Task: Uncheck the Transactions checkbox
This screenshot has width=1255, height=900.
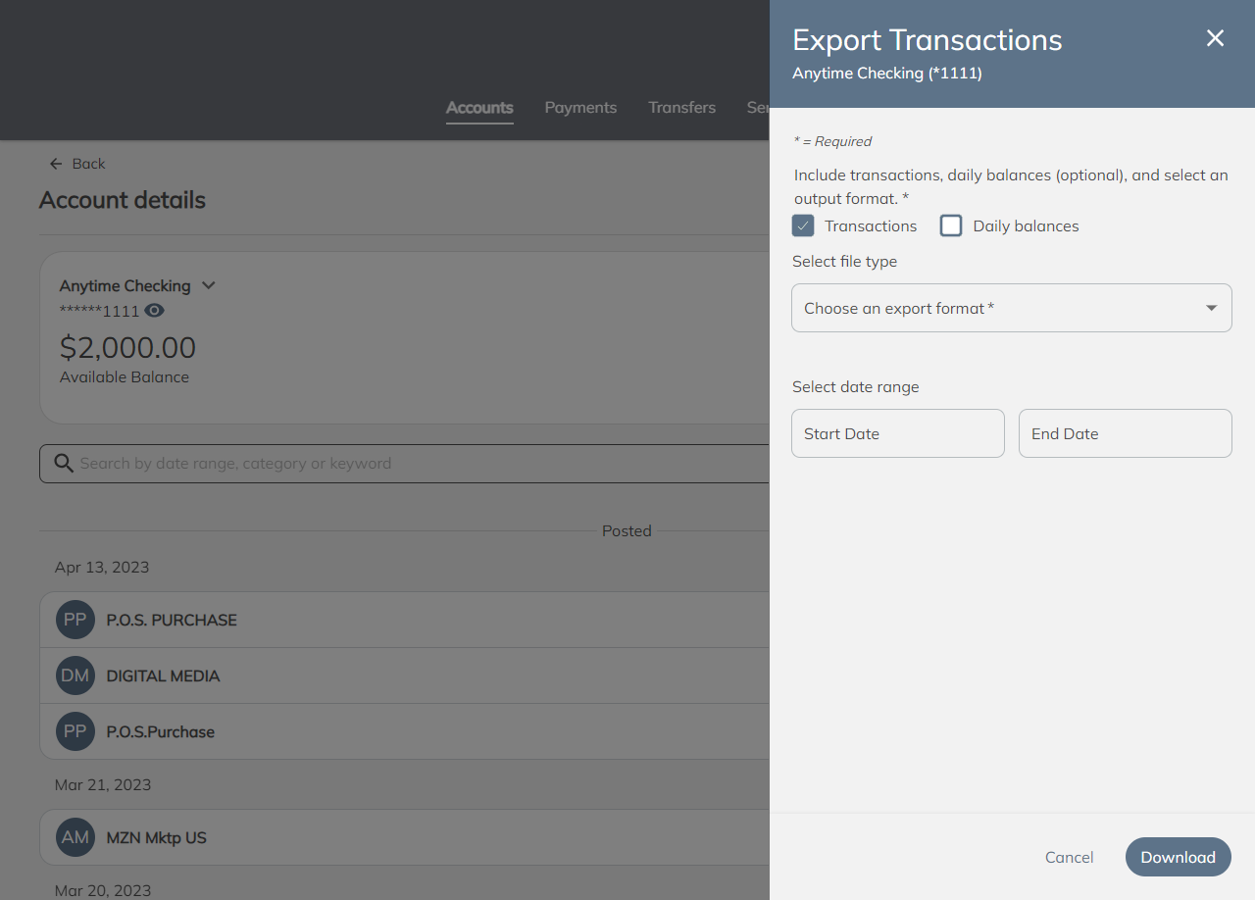Action: [x=803, y=226]
